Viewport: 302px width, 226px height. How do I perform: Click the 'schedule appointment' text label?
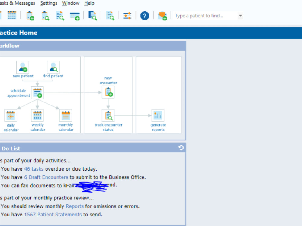click(x=18, y=93)
